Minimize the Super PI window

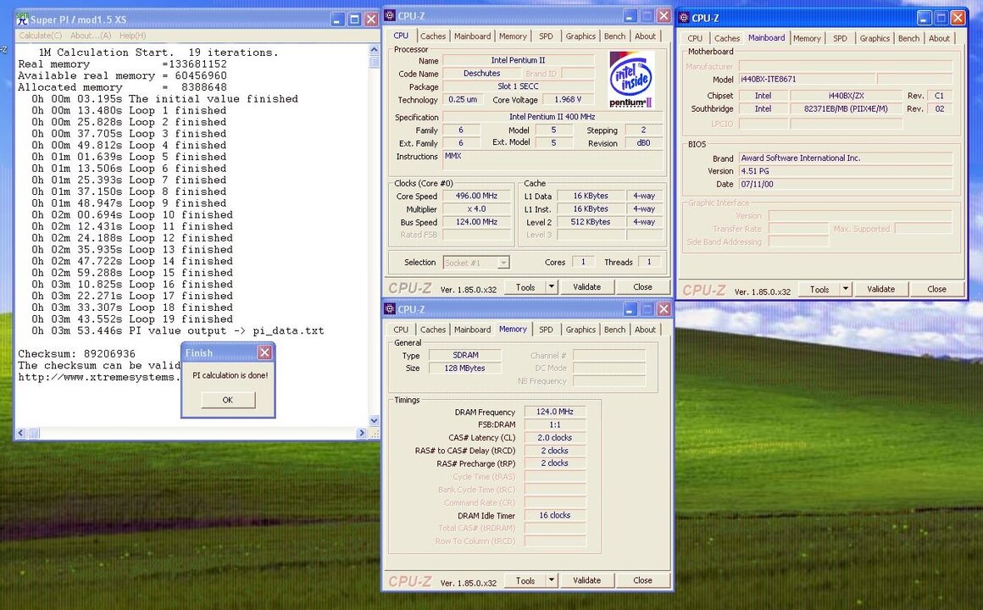[338, 19]
